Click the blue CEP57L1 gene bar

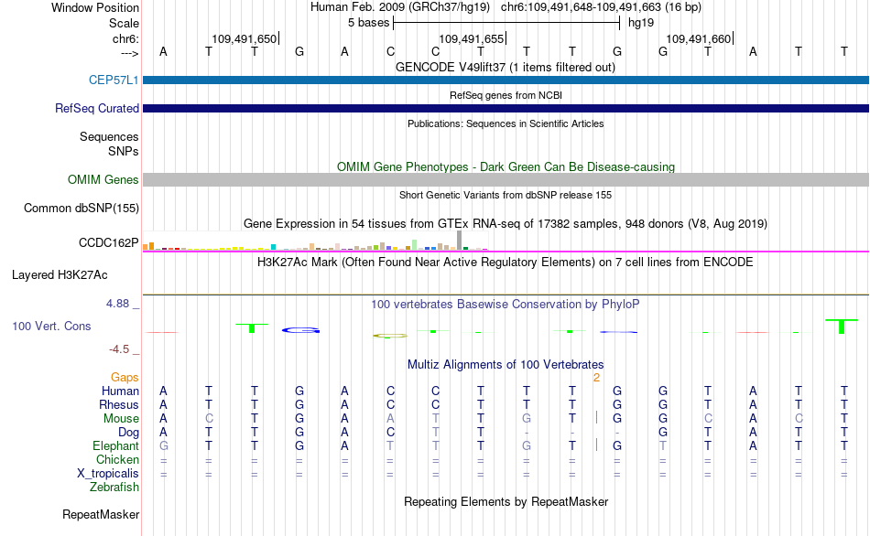(506, 80)
